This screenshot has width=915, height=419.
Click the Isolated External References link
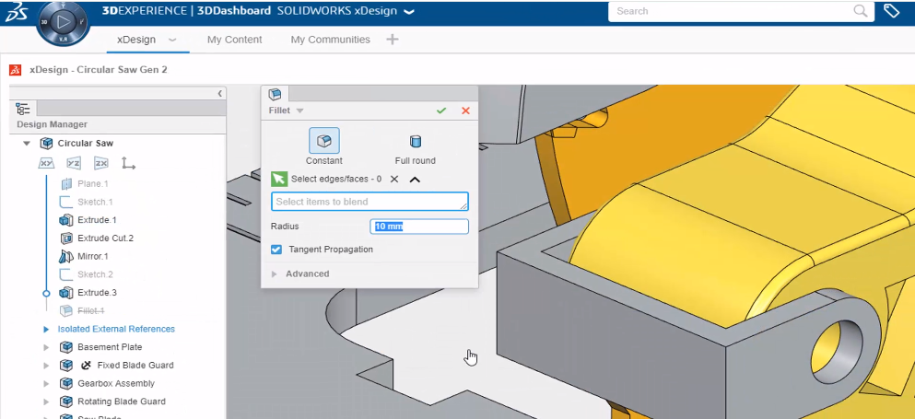(x=116, y=329)
